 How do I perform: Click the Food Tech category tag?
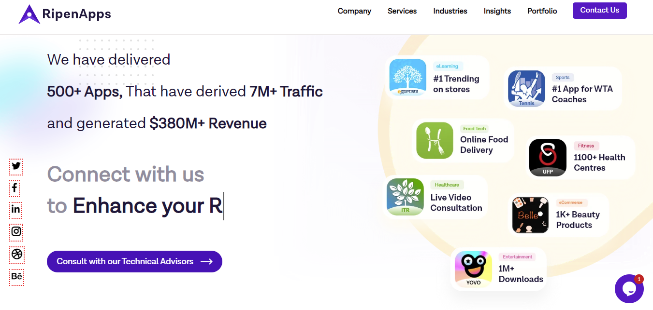click(x=474, y=129)
